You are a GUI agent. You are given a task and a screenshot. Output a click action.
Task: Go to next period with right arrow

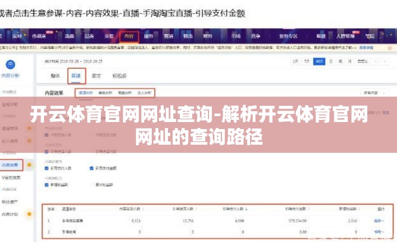pyautogui.click(x=385, y=62)
